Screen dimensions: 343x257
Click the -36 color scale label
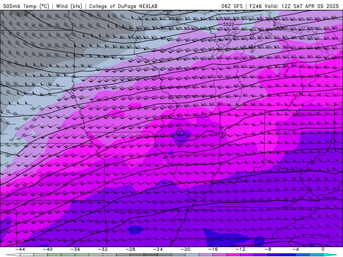pyautogui.click(x=75, y=249)
